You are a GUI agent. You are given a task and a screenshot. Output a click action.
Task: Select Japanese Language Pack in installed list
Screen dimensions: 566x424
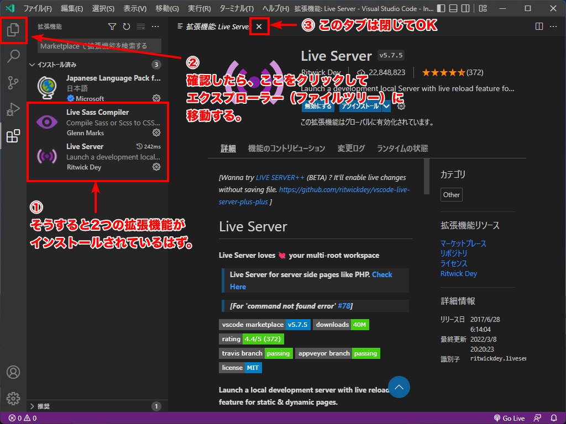click(x=97, y=88)
